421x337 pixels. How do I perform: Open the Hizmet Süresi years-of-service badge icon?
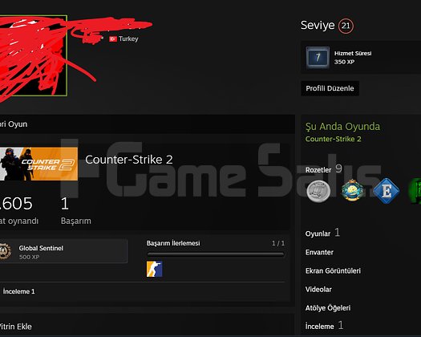(318, 58)
